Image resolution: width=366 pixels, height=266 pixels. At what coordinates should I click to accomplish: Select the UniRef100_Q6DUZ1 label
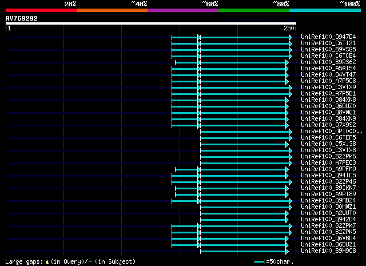point(328,245)
